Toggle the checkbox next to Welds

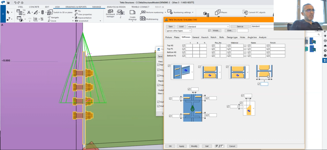(x=209, y=31)
